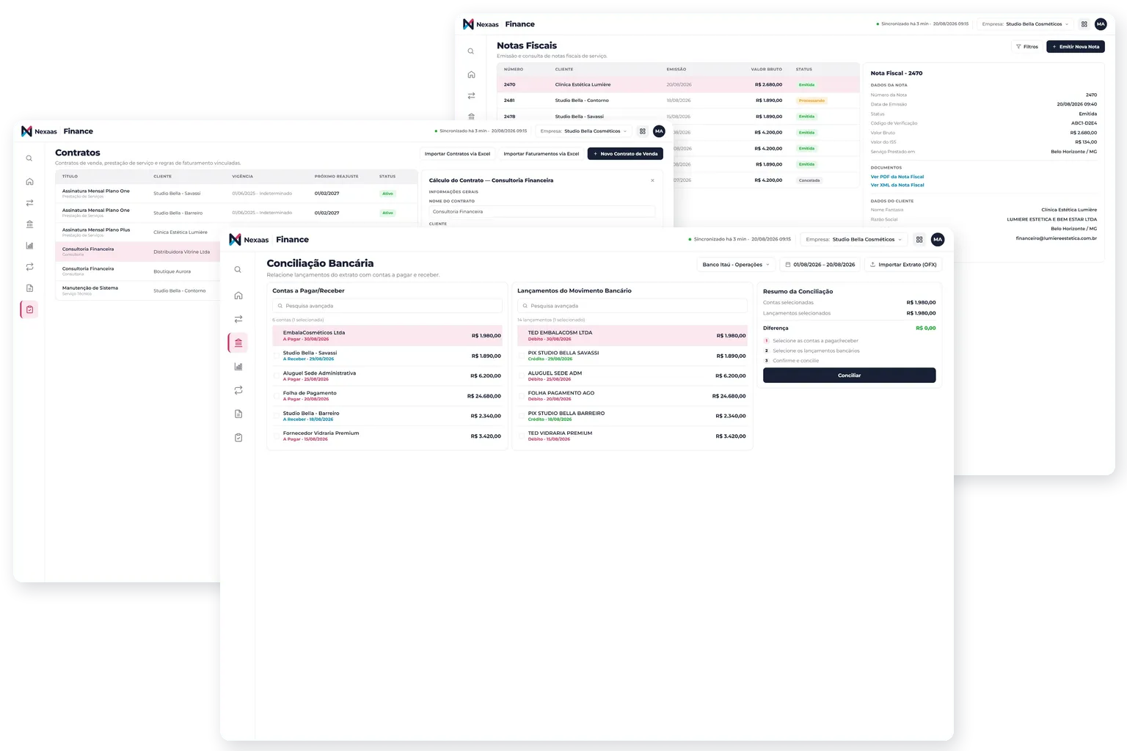Tick the Folha de Pagamento account checkbox

pos(277,396)
